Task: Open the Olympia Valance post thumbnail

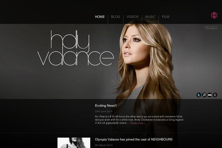Action: pos(74,143)
